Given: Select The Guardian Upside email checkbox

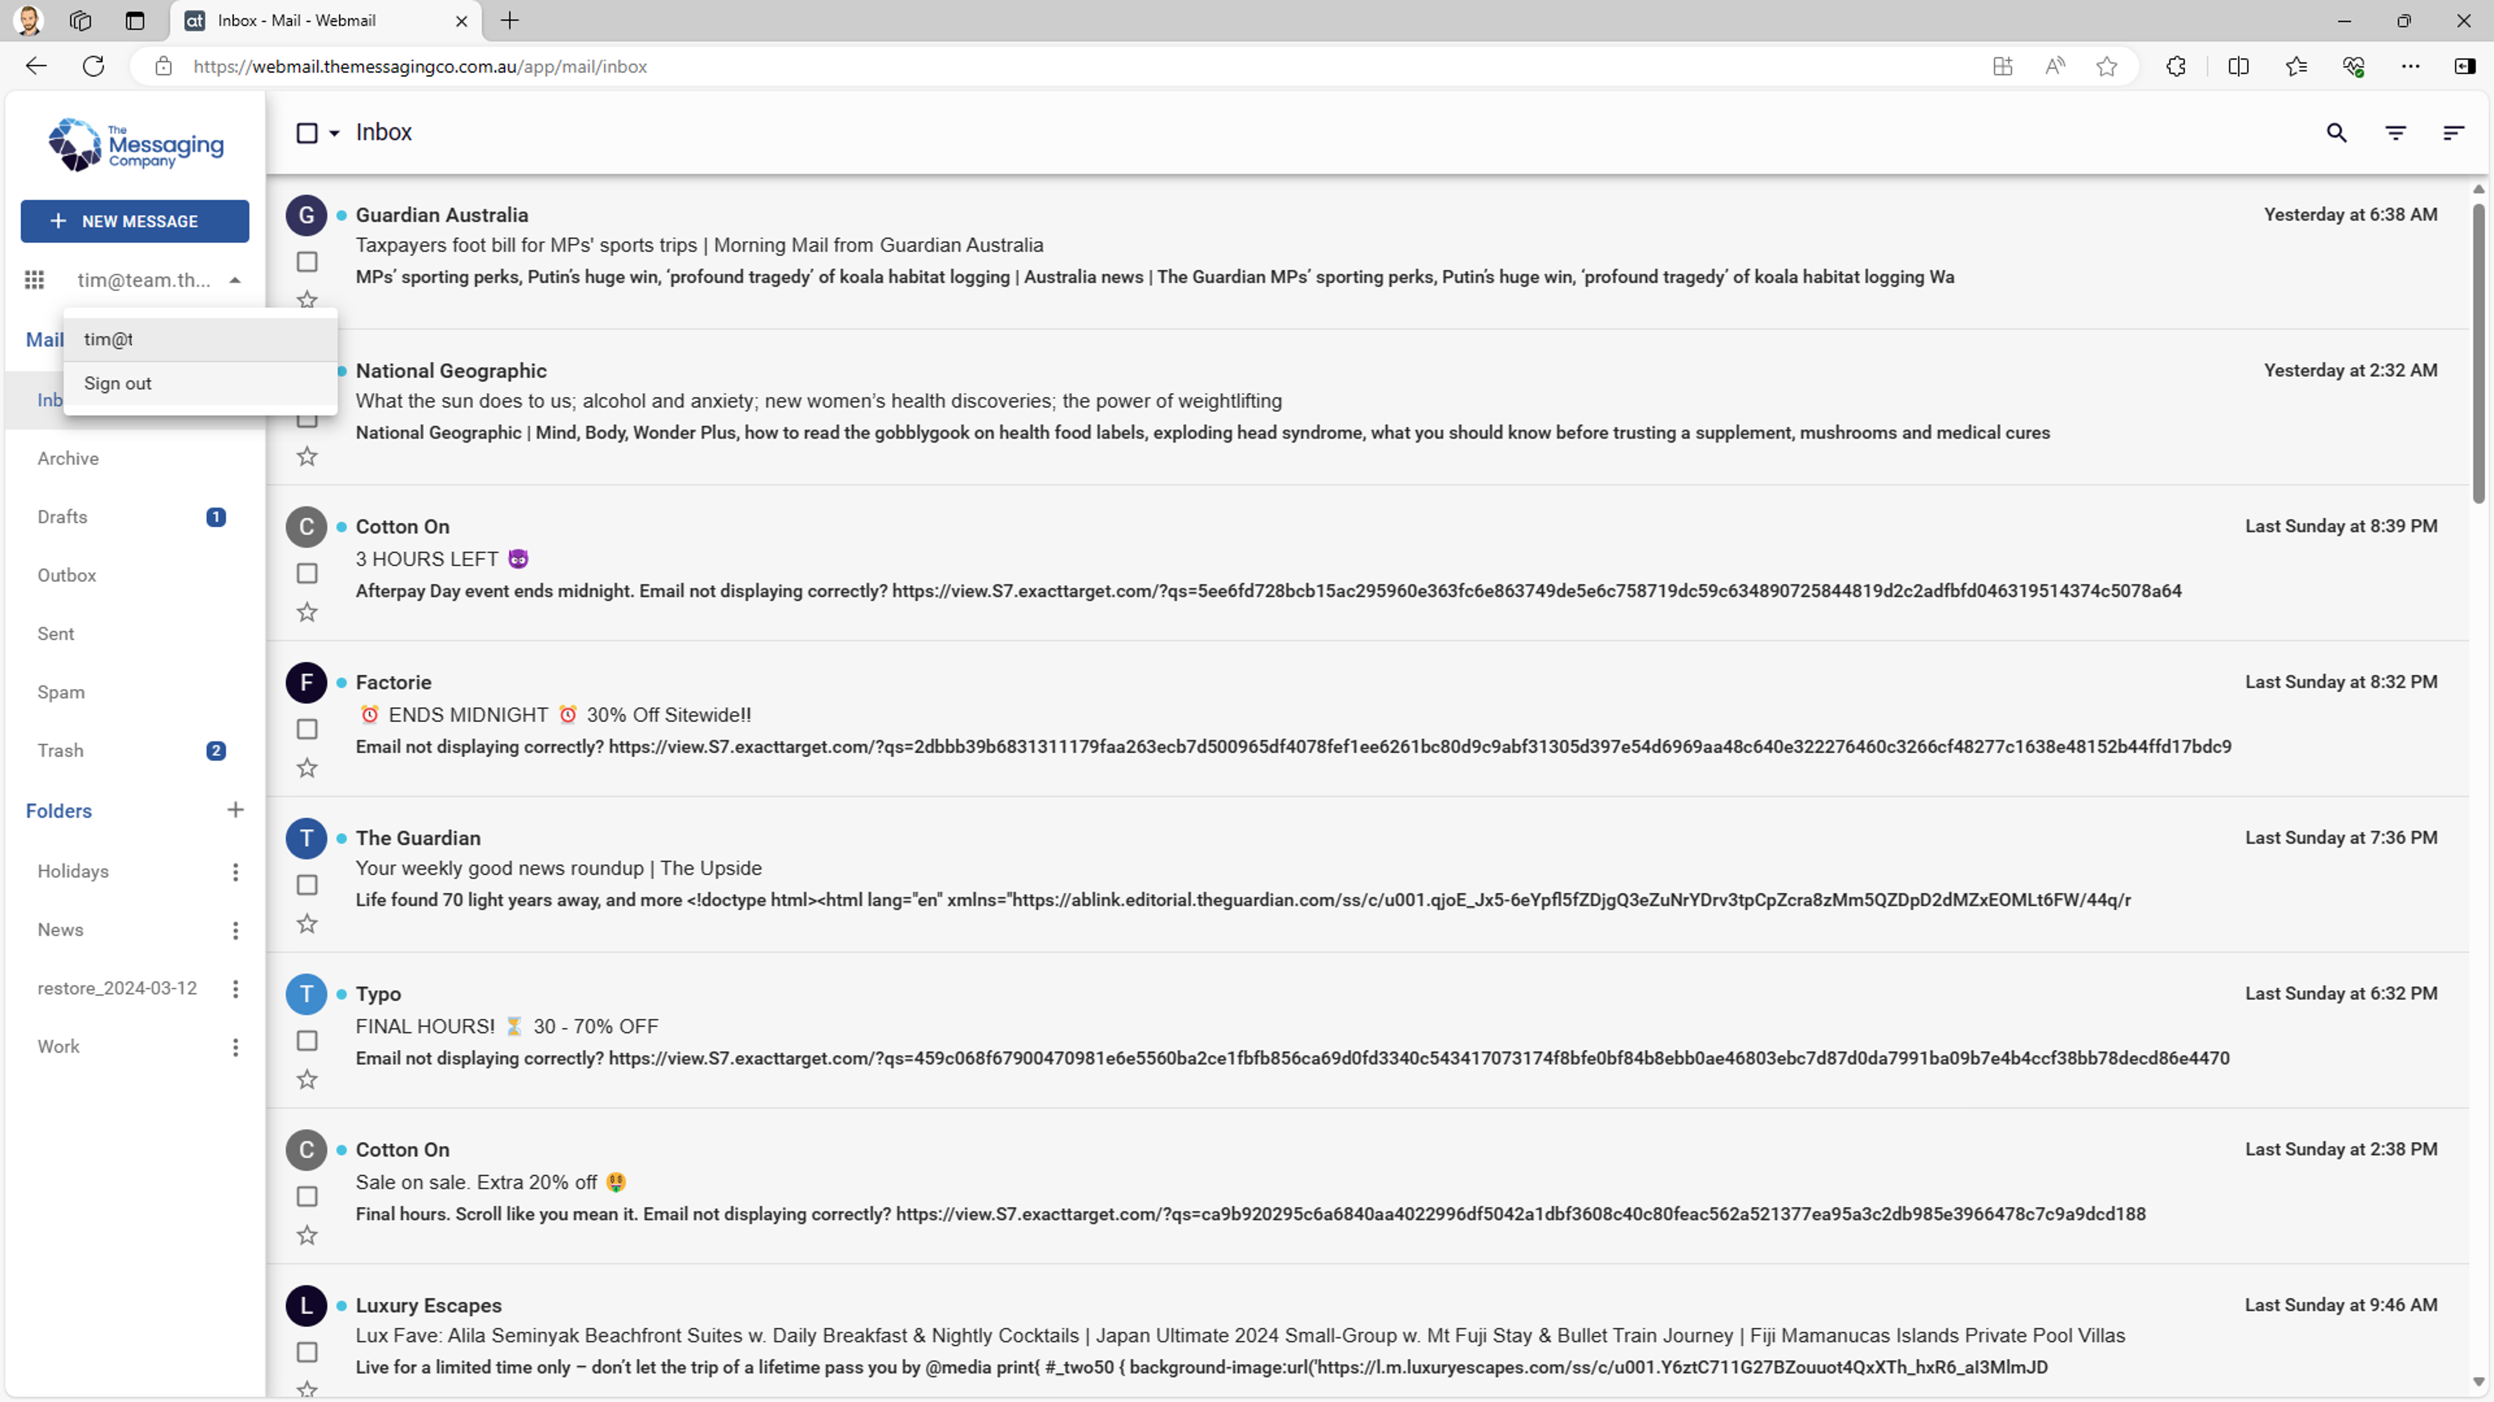Looking at the screenshot, I should pos(307,884).
